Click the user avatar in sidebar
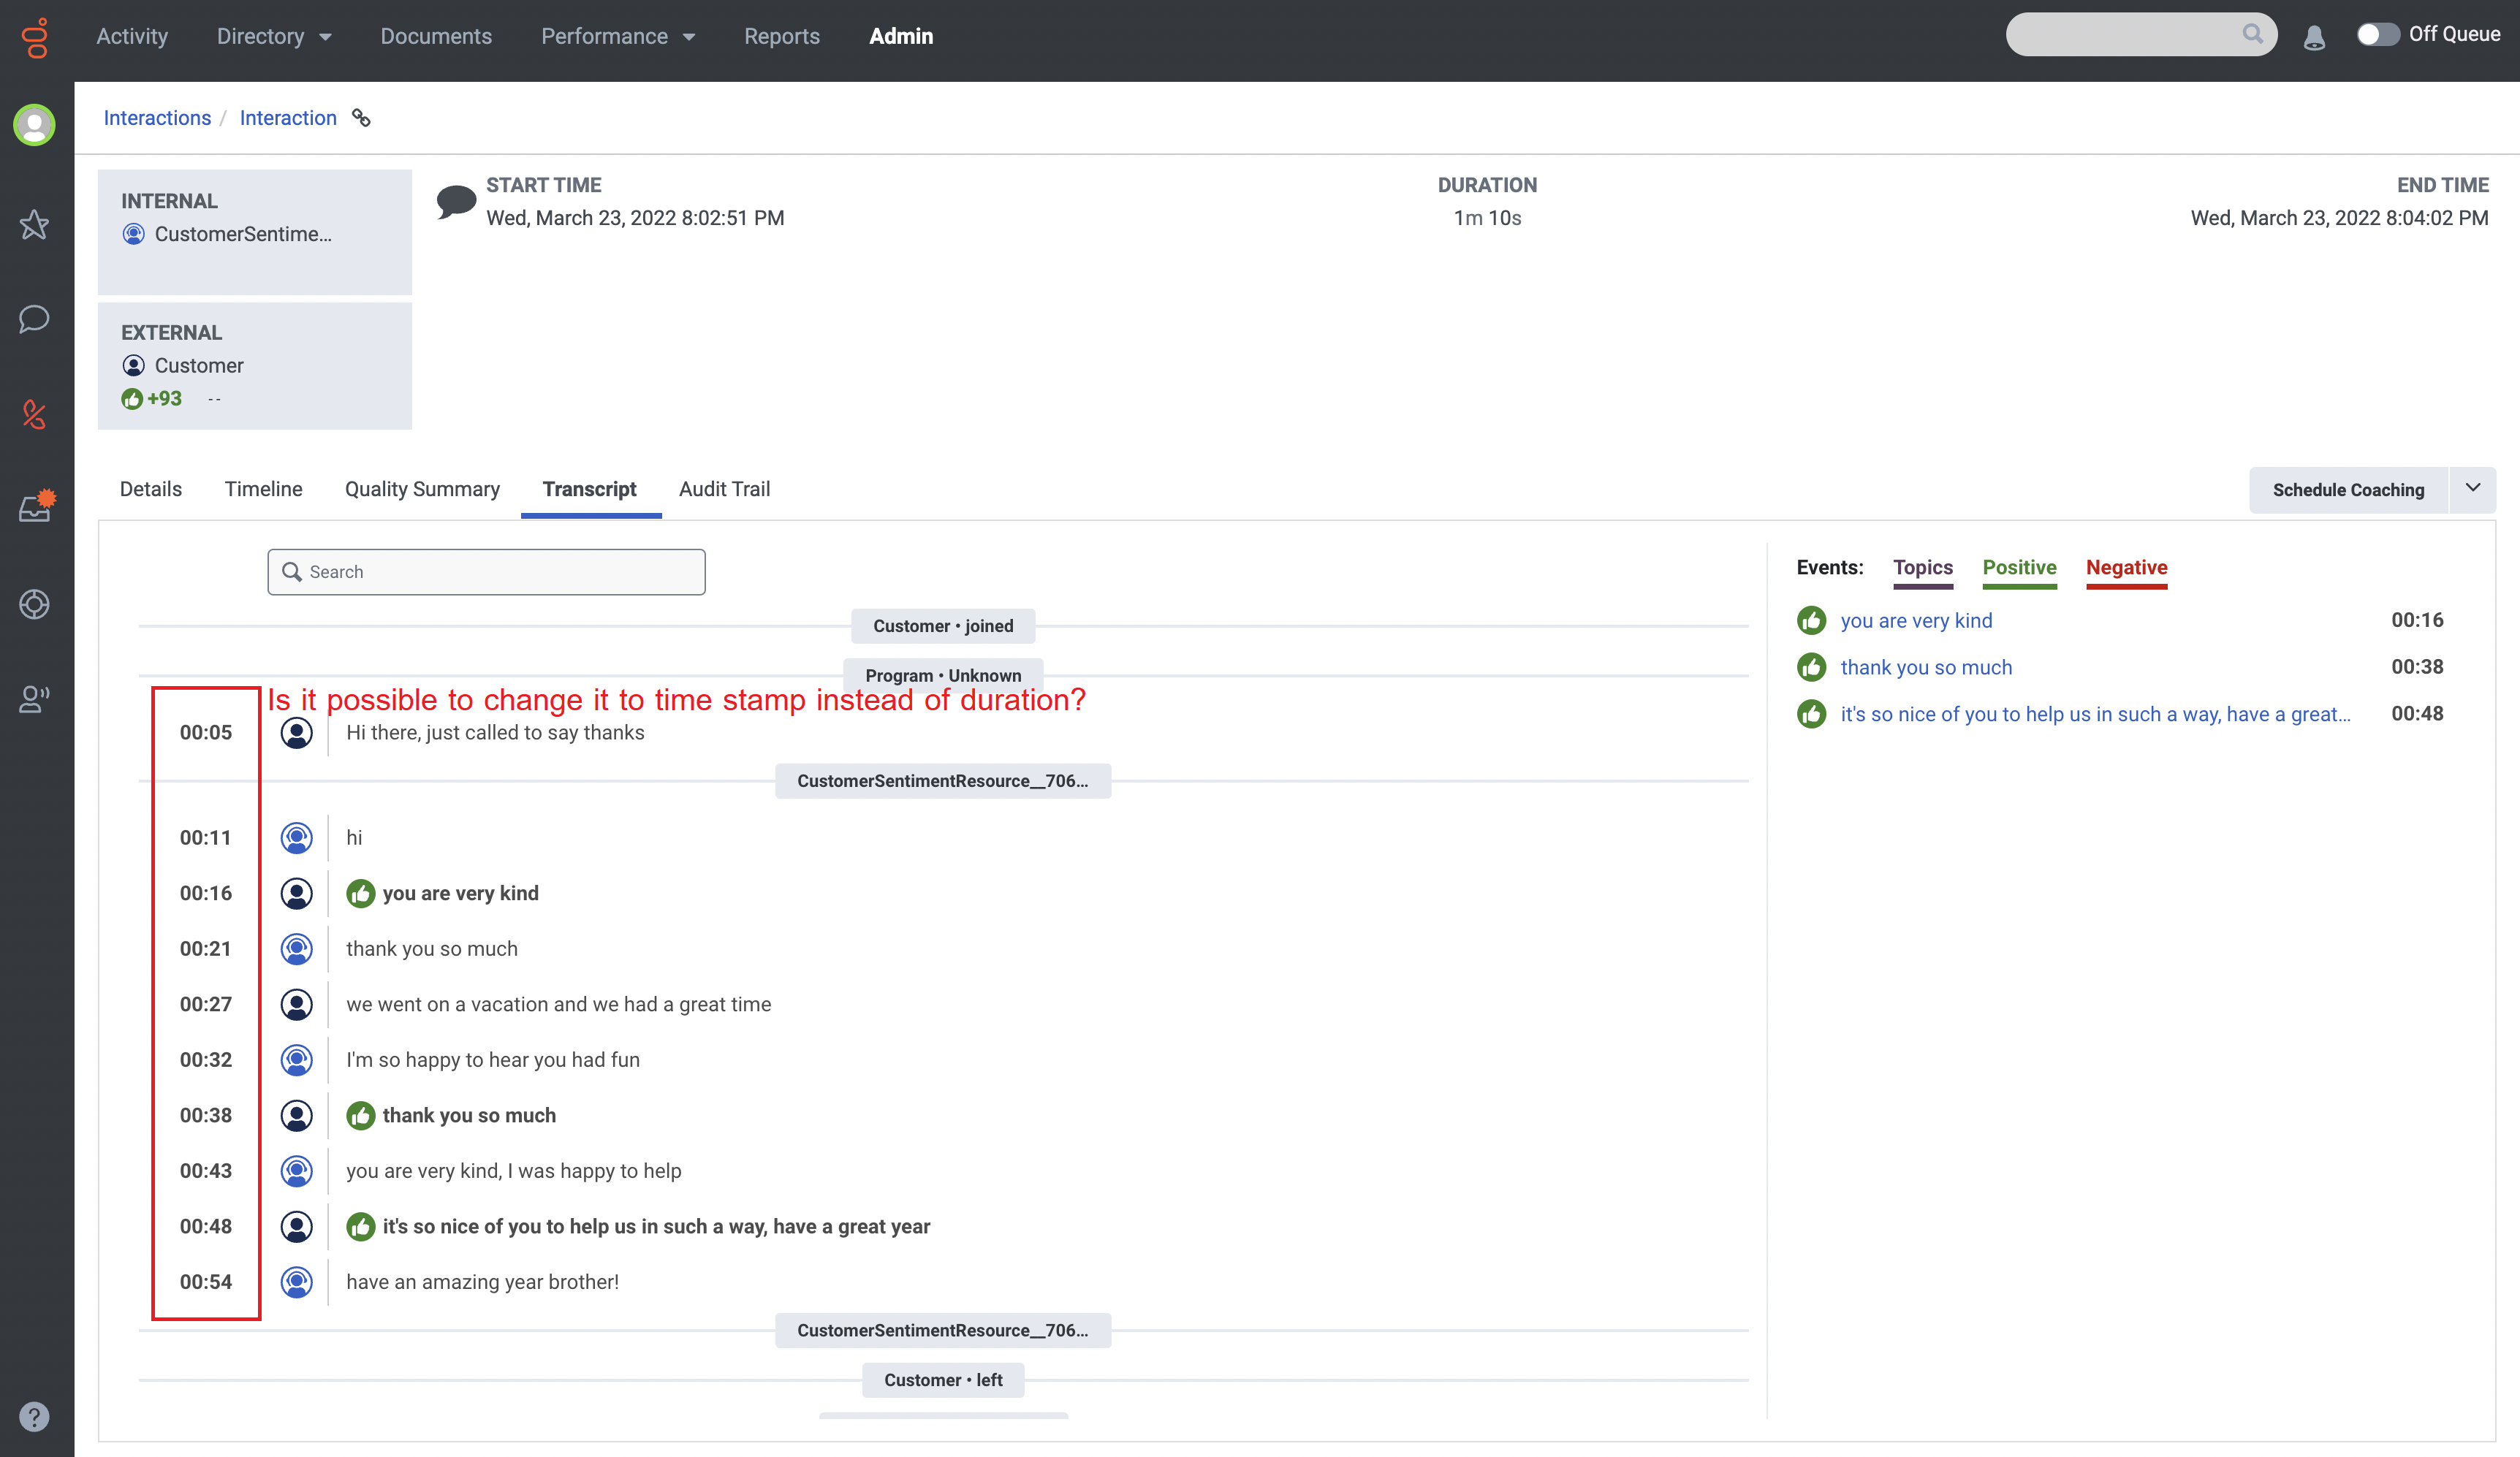The width and height of the screenshot is (2520, 1457). pos(34,125)
